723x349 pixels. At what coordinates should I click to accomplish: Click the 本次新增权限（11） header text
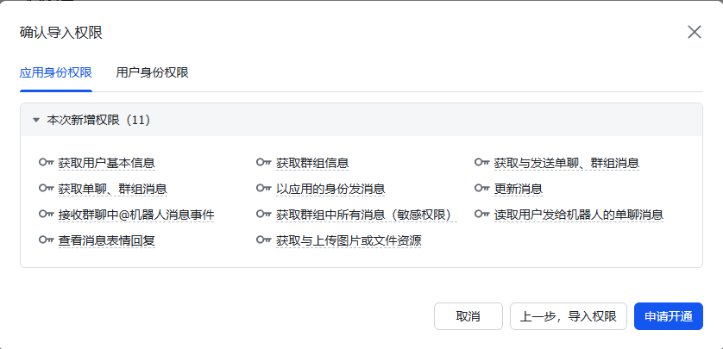pyautogui.click(x=98, y=120)
